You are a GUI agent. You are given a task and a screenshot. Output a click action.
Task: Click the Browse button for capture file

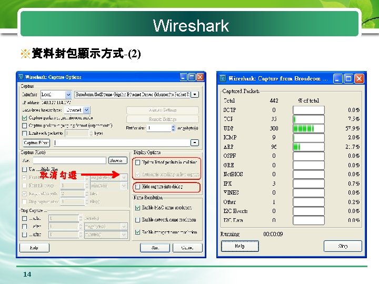[118, 160]
